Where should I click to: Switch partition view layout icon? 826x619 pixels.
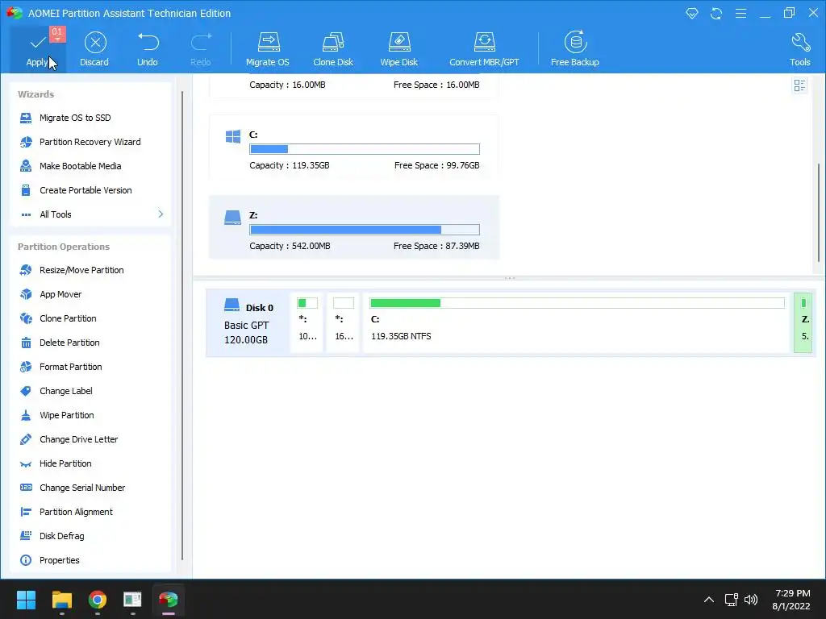pos(799,85)
